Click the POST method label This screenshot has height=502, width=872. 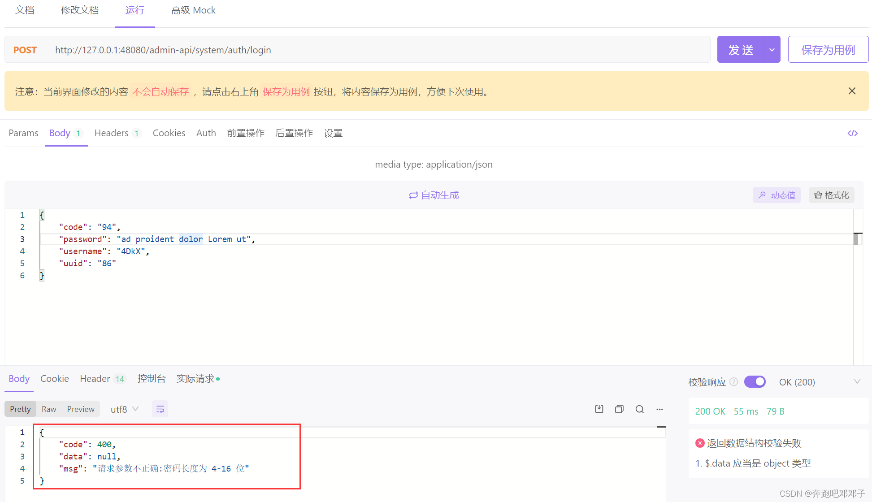pos(25,50)
